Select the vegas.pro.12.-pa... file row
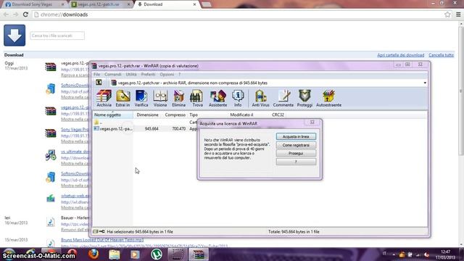 tap(113, 129)
